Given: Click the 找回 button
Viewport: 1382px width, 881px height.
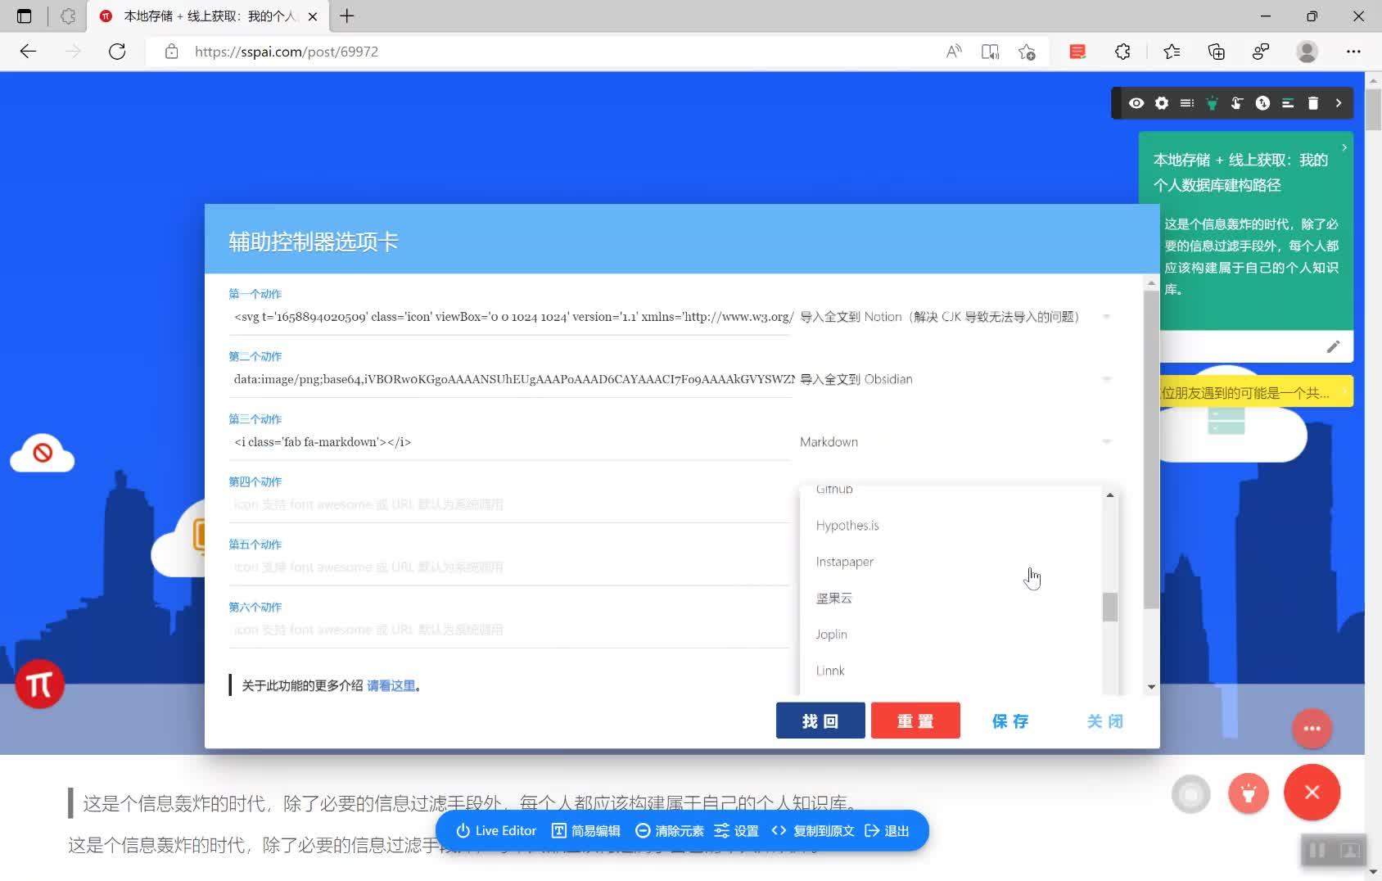Looking at the screenshot, I should coord(820,721).
